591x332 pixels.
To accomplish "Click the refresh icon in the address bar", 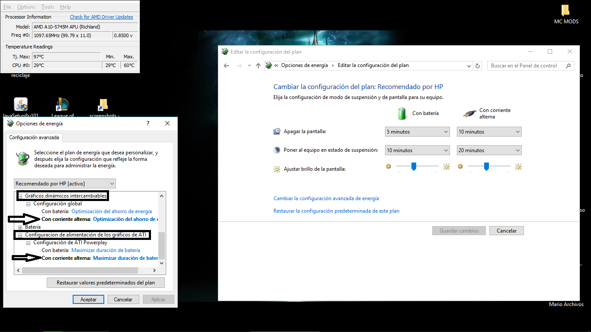I will pos(478,66).
